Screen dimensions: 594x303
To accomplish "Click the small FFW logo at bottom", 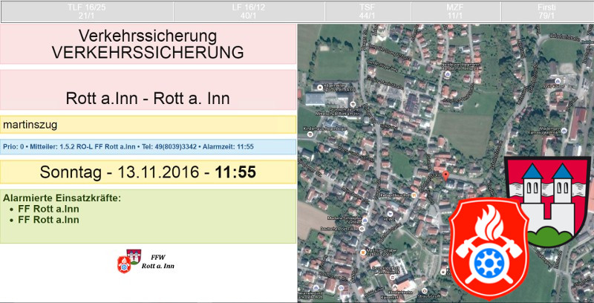I will 128,261.
